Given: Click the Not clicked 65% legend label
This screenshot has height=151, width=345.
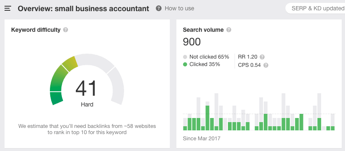Looking at the screenshot, I should (x=209, y=57).
